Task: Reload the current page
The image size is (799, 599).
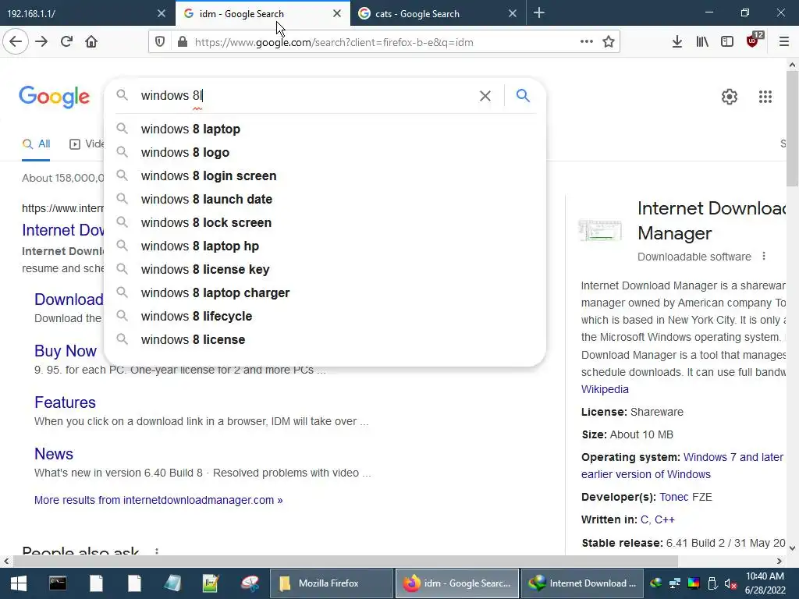Action: [66, 42]
